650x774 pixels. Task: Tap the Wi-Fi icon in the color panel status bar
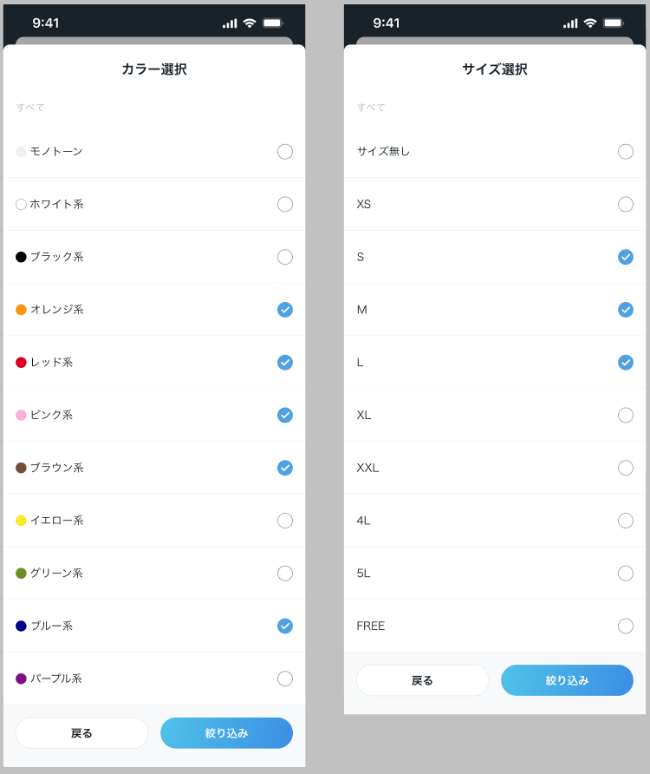(250, 23)
